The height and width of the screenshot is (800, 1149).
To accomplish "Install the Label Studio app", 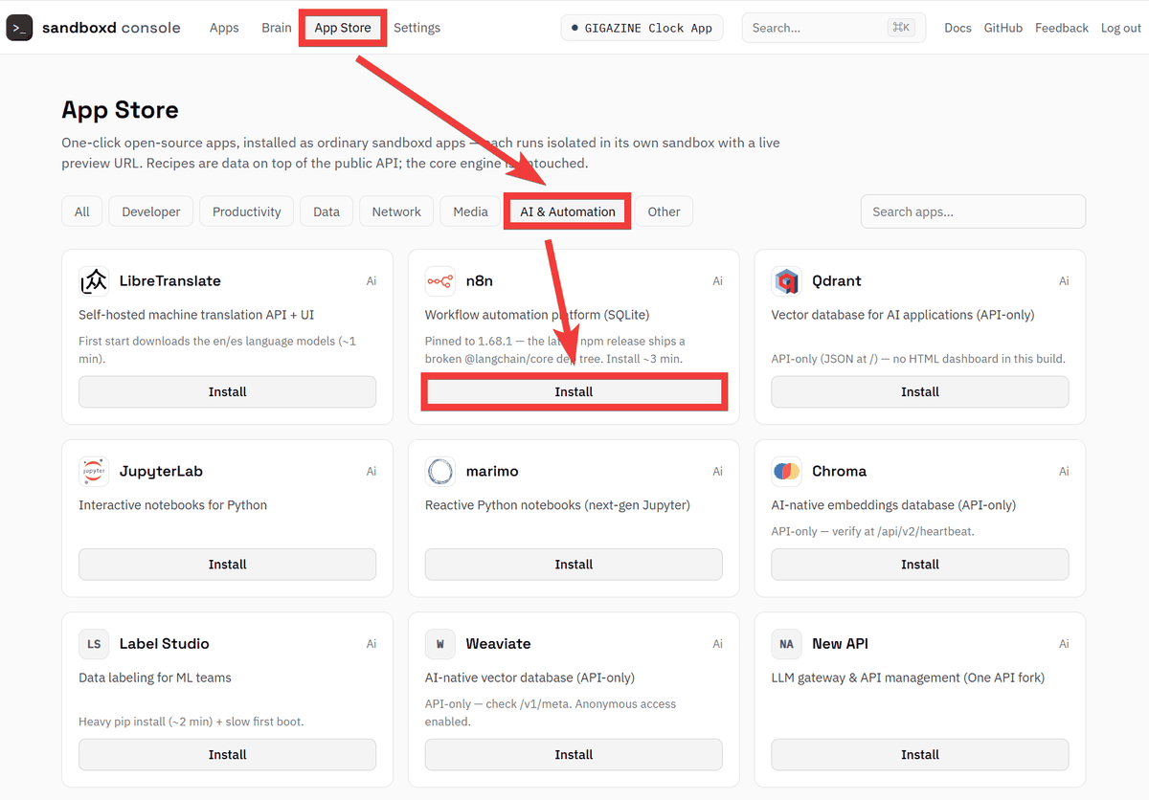I will [x=227, y=754].
